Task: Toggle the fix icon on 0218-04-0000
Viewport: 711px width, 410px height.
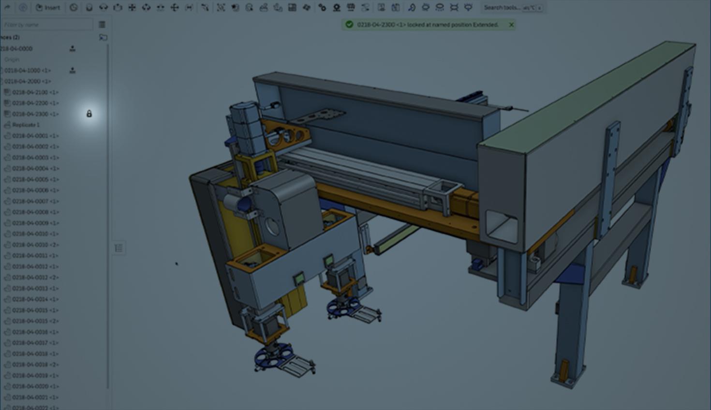Action: (x=73, y=48)
